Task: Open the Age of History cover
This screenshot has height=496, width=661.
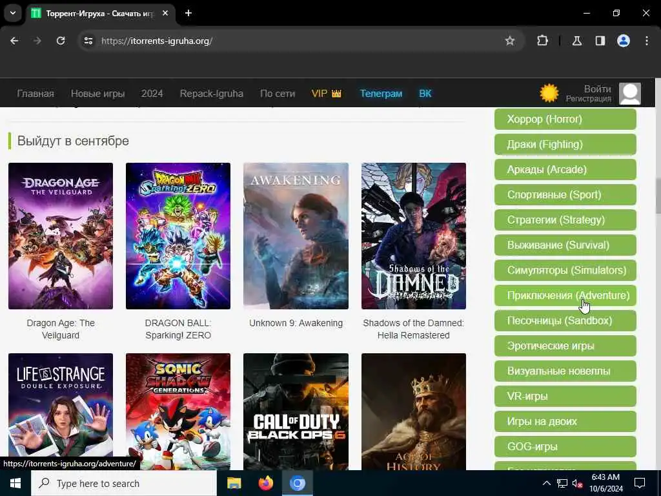Action: (x=414, y=411)
